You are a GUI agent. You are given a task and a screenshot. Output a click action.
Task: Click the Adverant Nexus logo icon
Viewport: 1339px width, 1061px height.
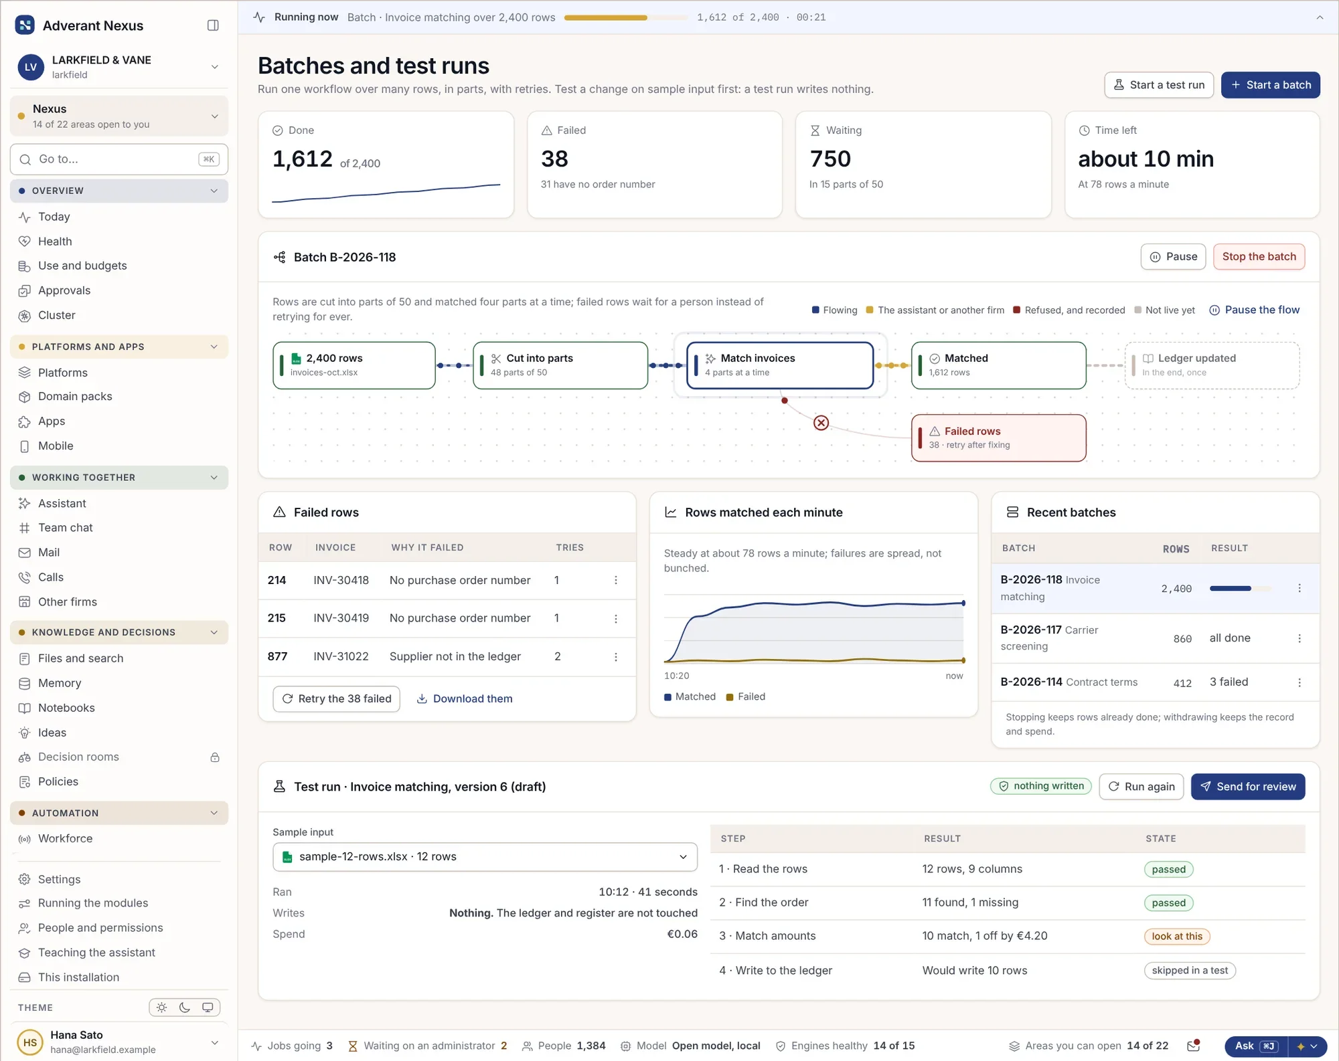[x=25, y=25]
